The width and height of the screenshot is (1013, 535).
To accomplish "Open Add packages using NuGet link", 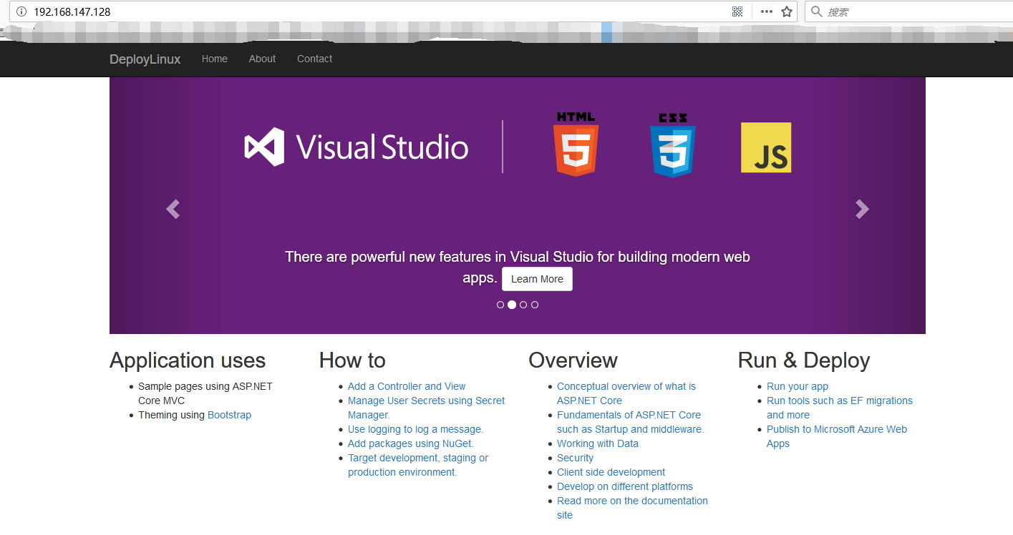I will (x=411, y=443).
